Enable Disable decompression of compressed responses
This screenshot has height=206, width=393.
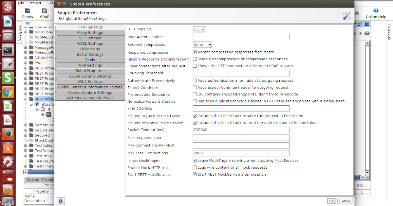(x=195, y=59)
